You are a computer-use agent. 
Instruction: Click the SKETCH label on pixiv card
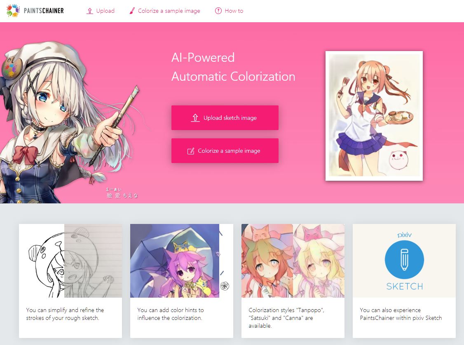pyautogui.click(x=405, y=286)
